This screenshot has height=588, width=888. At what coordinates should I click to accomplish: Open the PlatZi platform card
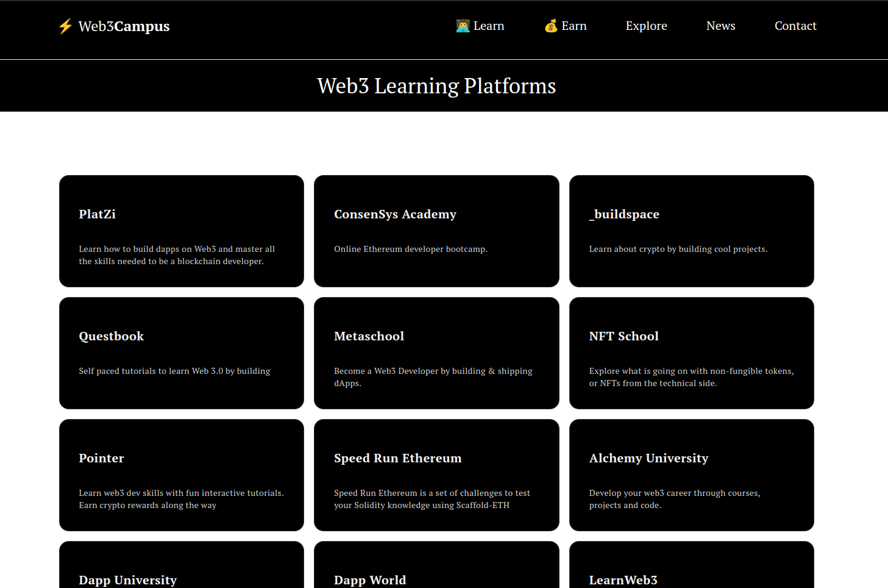[x=182, y=231]
